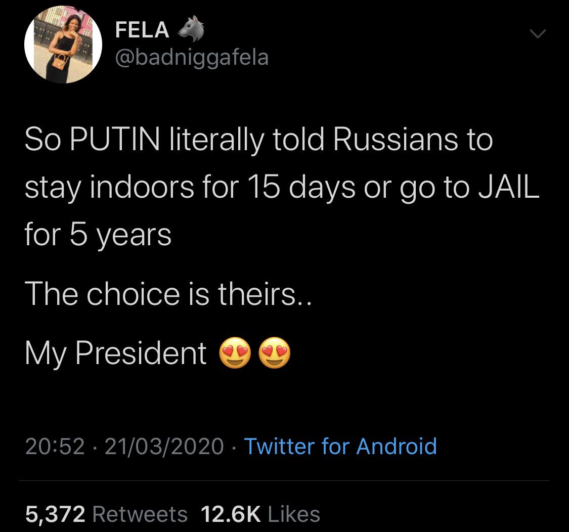View the 12.6K Likes list
Screen dimensions: 569x532
point(260,514)
